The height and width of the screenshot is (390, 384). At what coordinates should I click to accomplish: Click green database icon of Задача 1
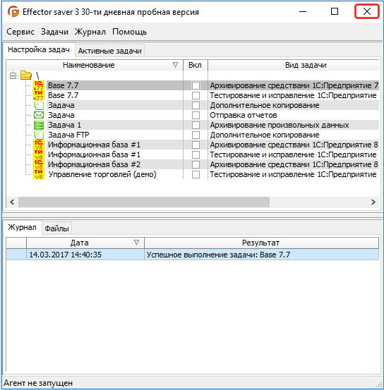[39, 125]
